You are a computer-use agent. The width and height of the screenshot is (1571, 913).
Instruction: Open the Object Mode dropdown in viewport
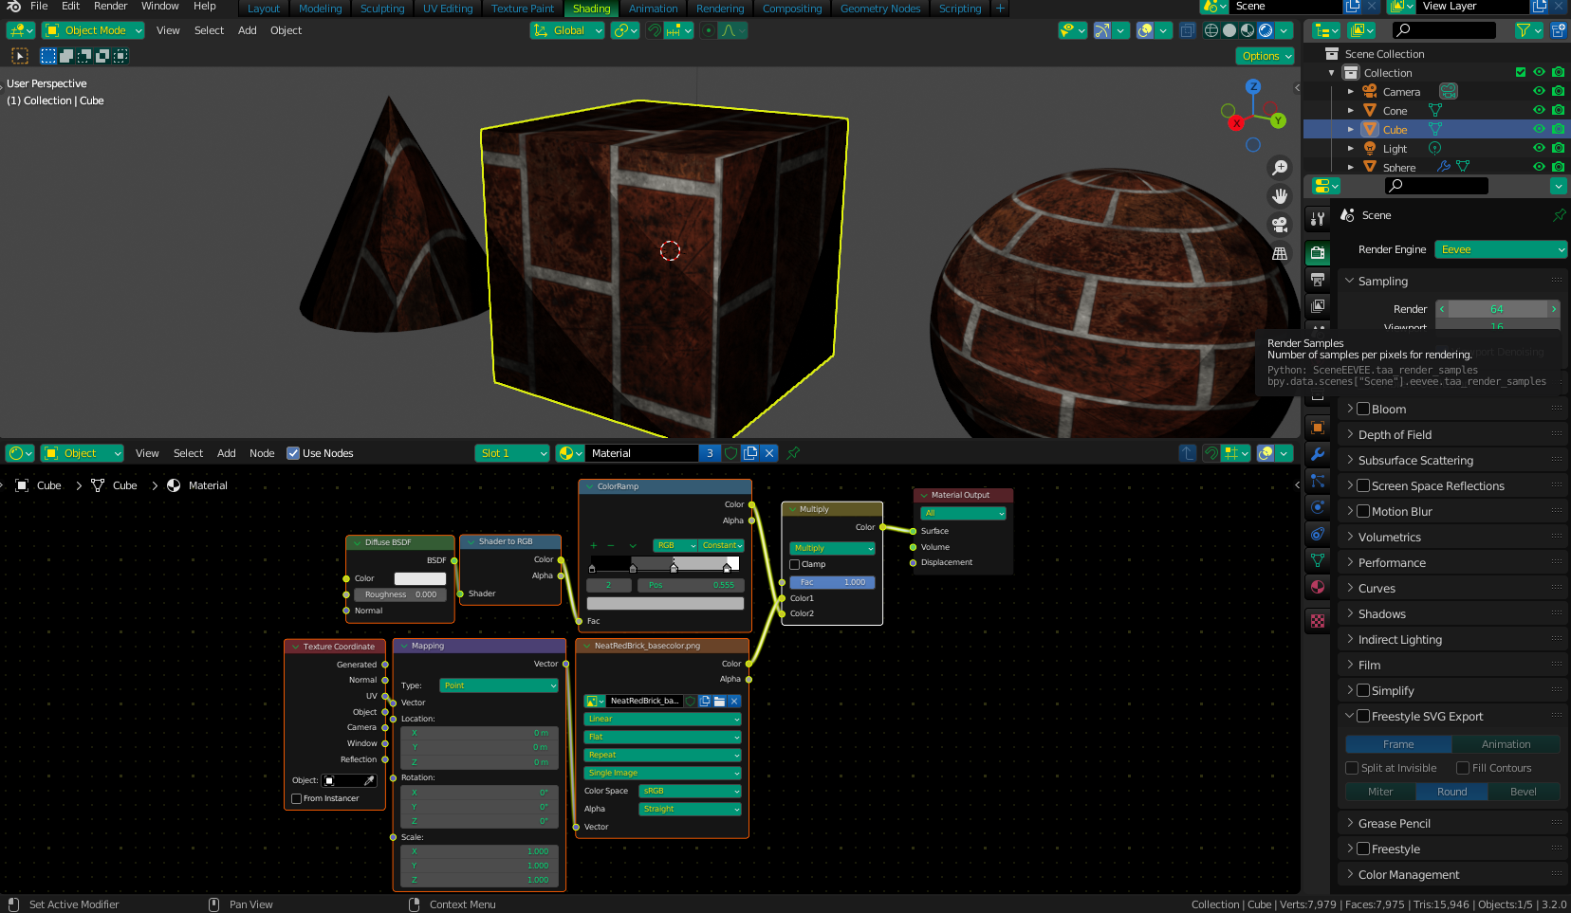[92, 30]
